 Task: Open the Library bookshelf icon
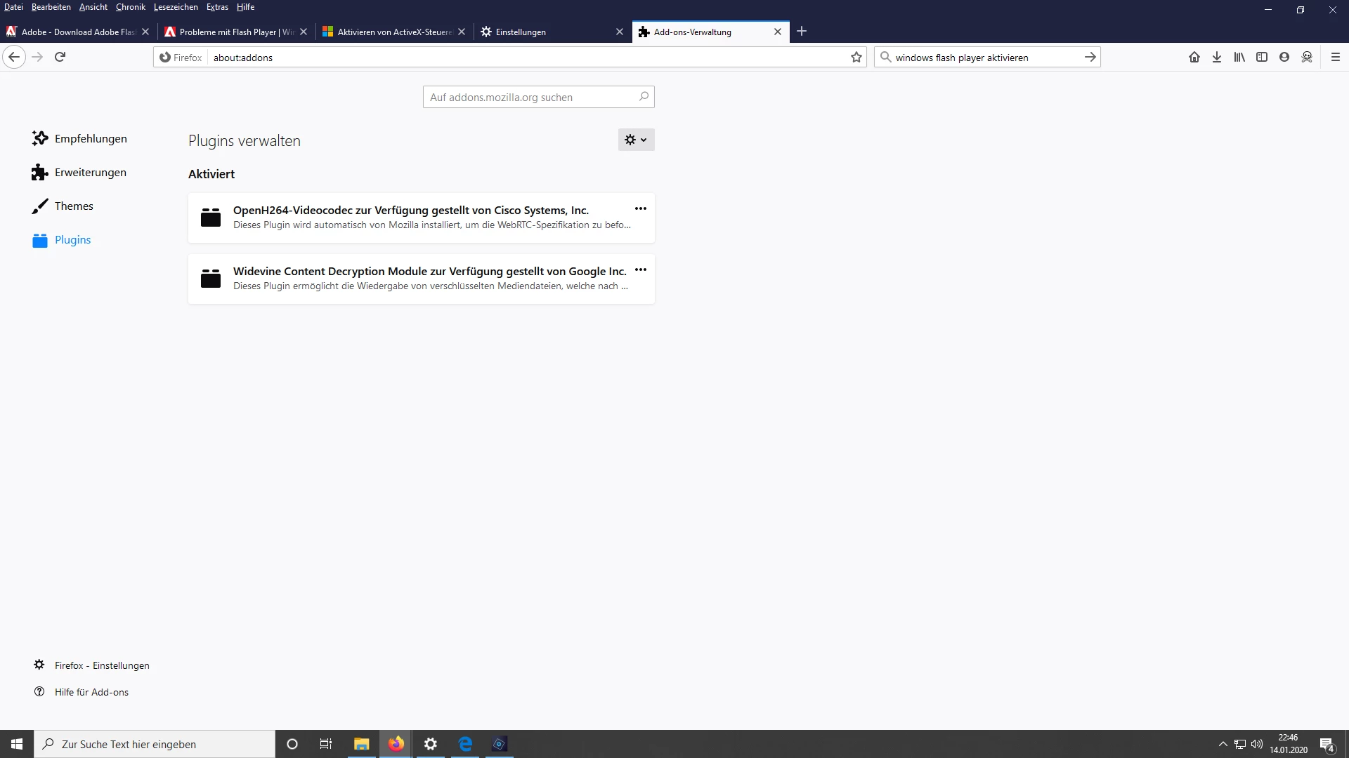(x=1239, y=58)
